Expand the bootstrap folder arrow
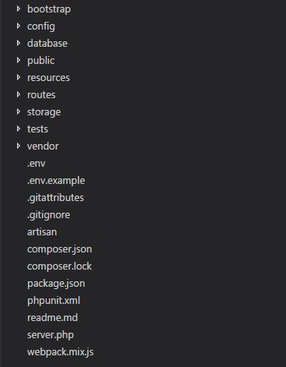 coord(19,9)
